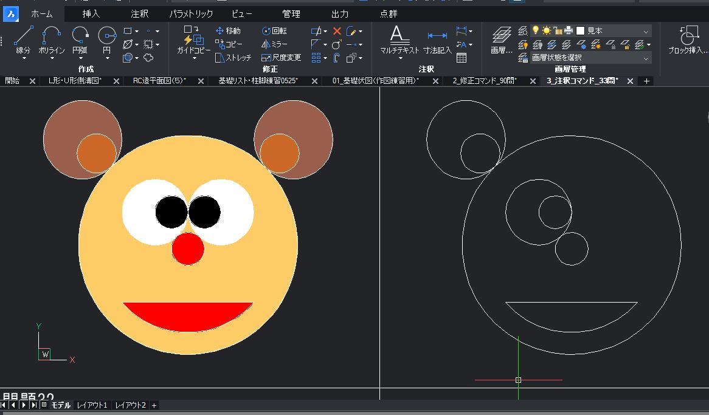Open the 見本 current layer dropdown
The width and height of the screenshot is (709, 415).
(646, 31)
